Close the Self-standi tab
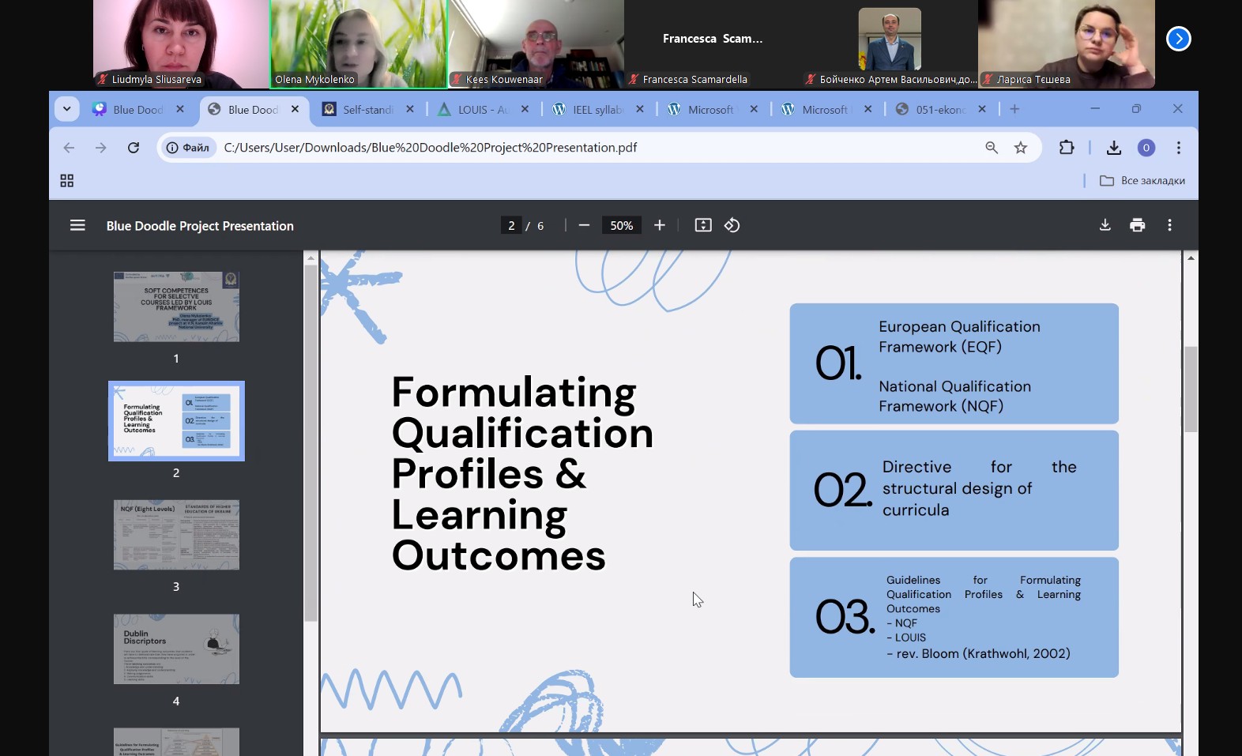 [410, 109]
